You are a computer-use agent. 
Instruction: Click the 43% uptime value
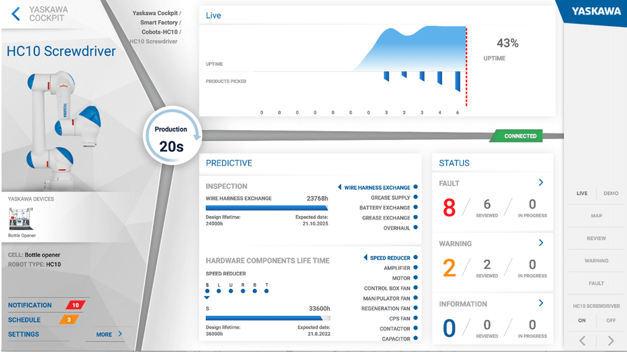(x=507, y=43)
